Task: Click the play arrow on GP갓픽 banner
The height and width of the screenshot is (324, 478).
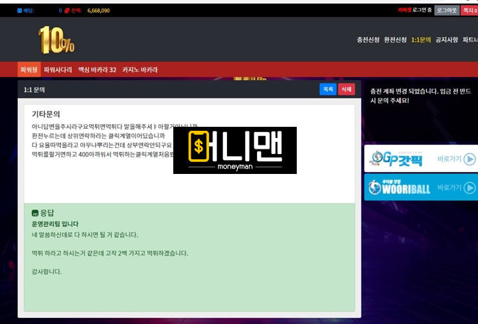Action: click(469, 159)
